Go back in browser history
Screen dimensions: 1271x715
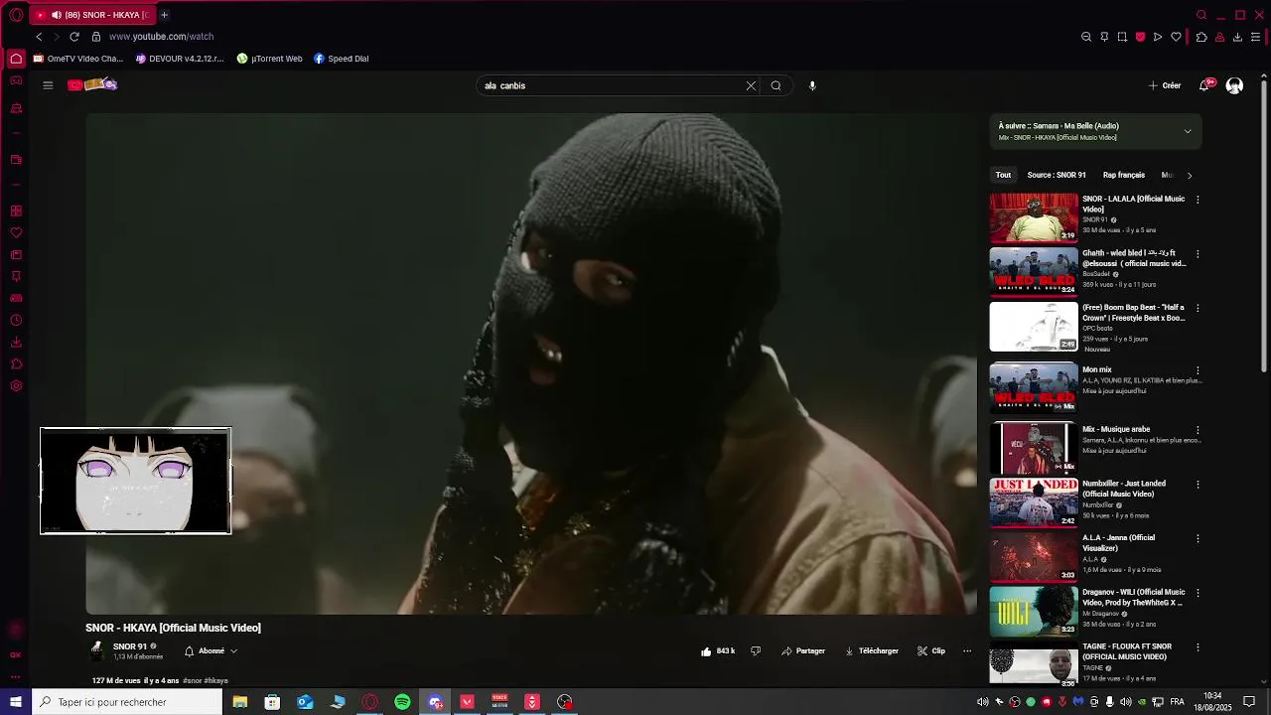coord(39,37)
